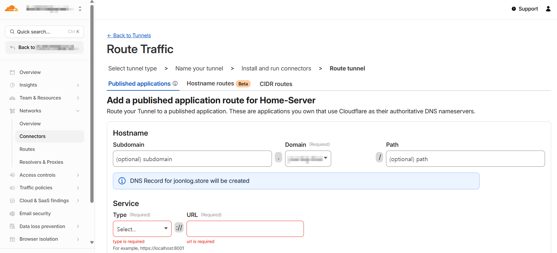Viewport: 557px width, 253px height.
Task: Focus the Subdomain input field
Action: tap(192, 159)
